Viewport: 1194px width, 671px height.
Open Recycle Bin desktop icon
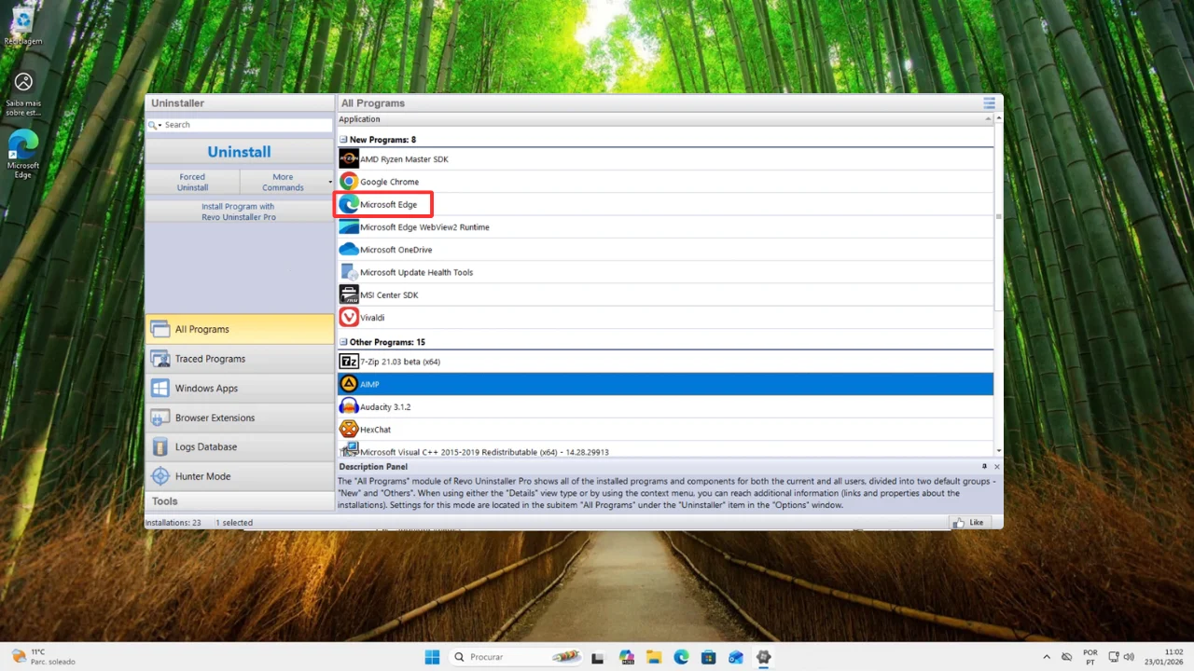[23, 26]
